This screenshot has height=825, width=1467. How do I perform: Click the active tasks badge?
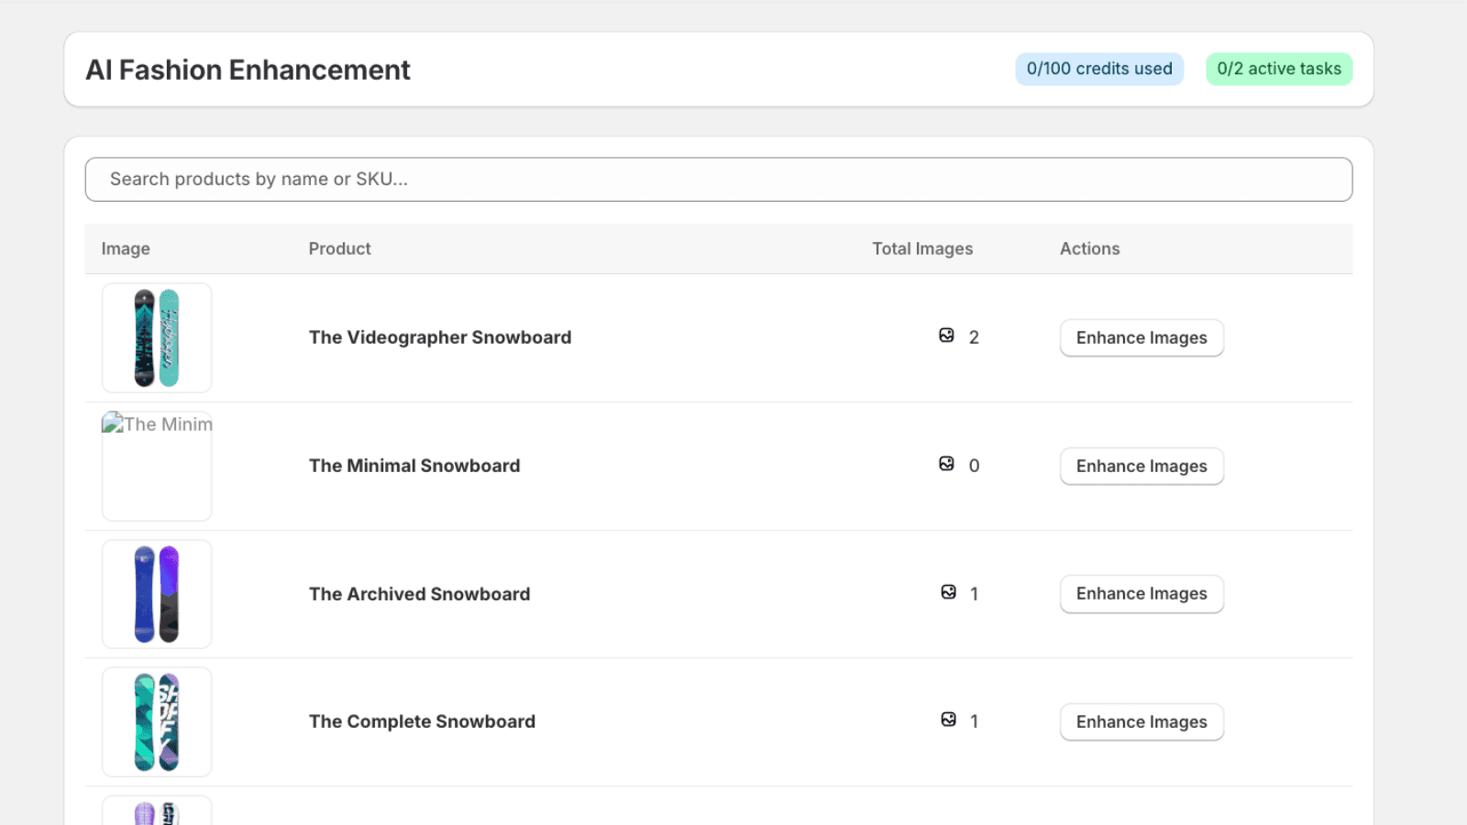point(1279,69)
